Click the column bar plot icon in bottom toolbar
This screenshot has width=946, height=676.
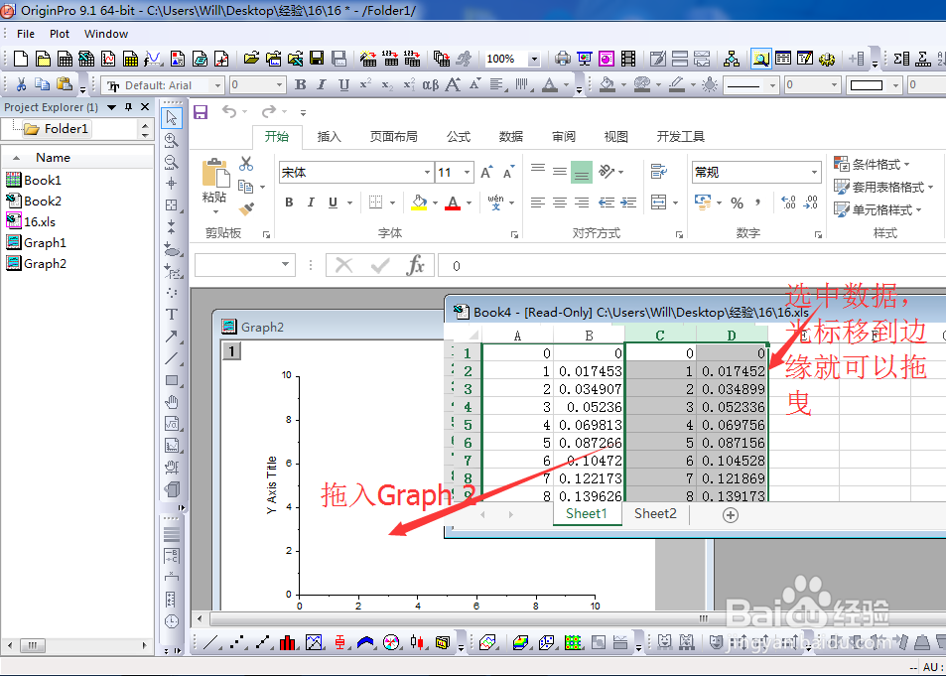pyautogui.click(x=288, y=642)
